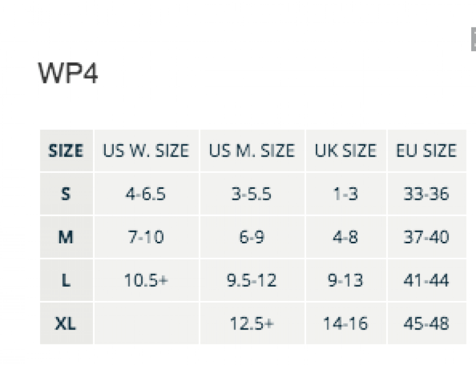Click the EU SIZE column header
Image resolution: width=476 pixels, height=365 pixels.
coord(426,151)
